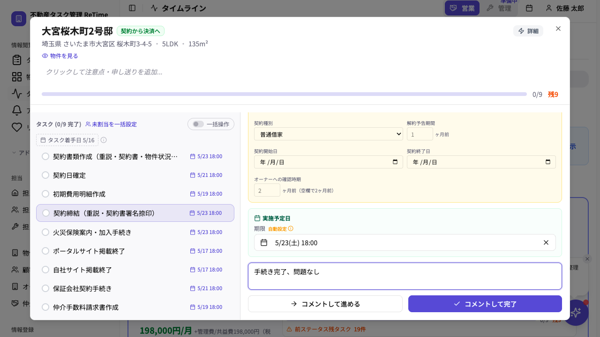Open the 佐藤 太郎 user menu
This screenshot has width=600, height=337.
coord(565,8)
